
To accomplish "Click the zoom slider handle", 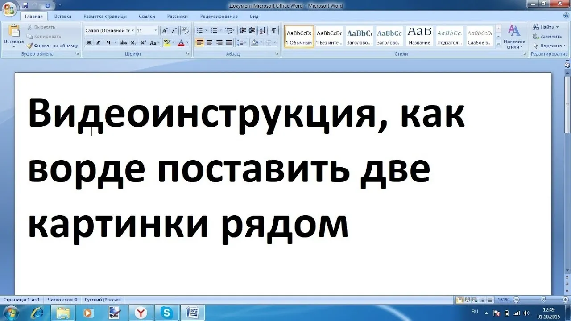I will pyautogui.click(x=543, y=300).
